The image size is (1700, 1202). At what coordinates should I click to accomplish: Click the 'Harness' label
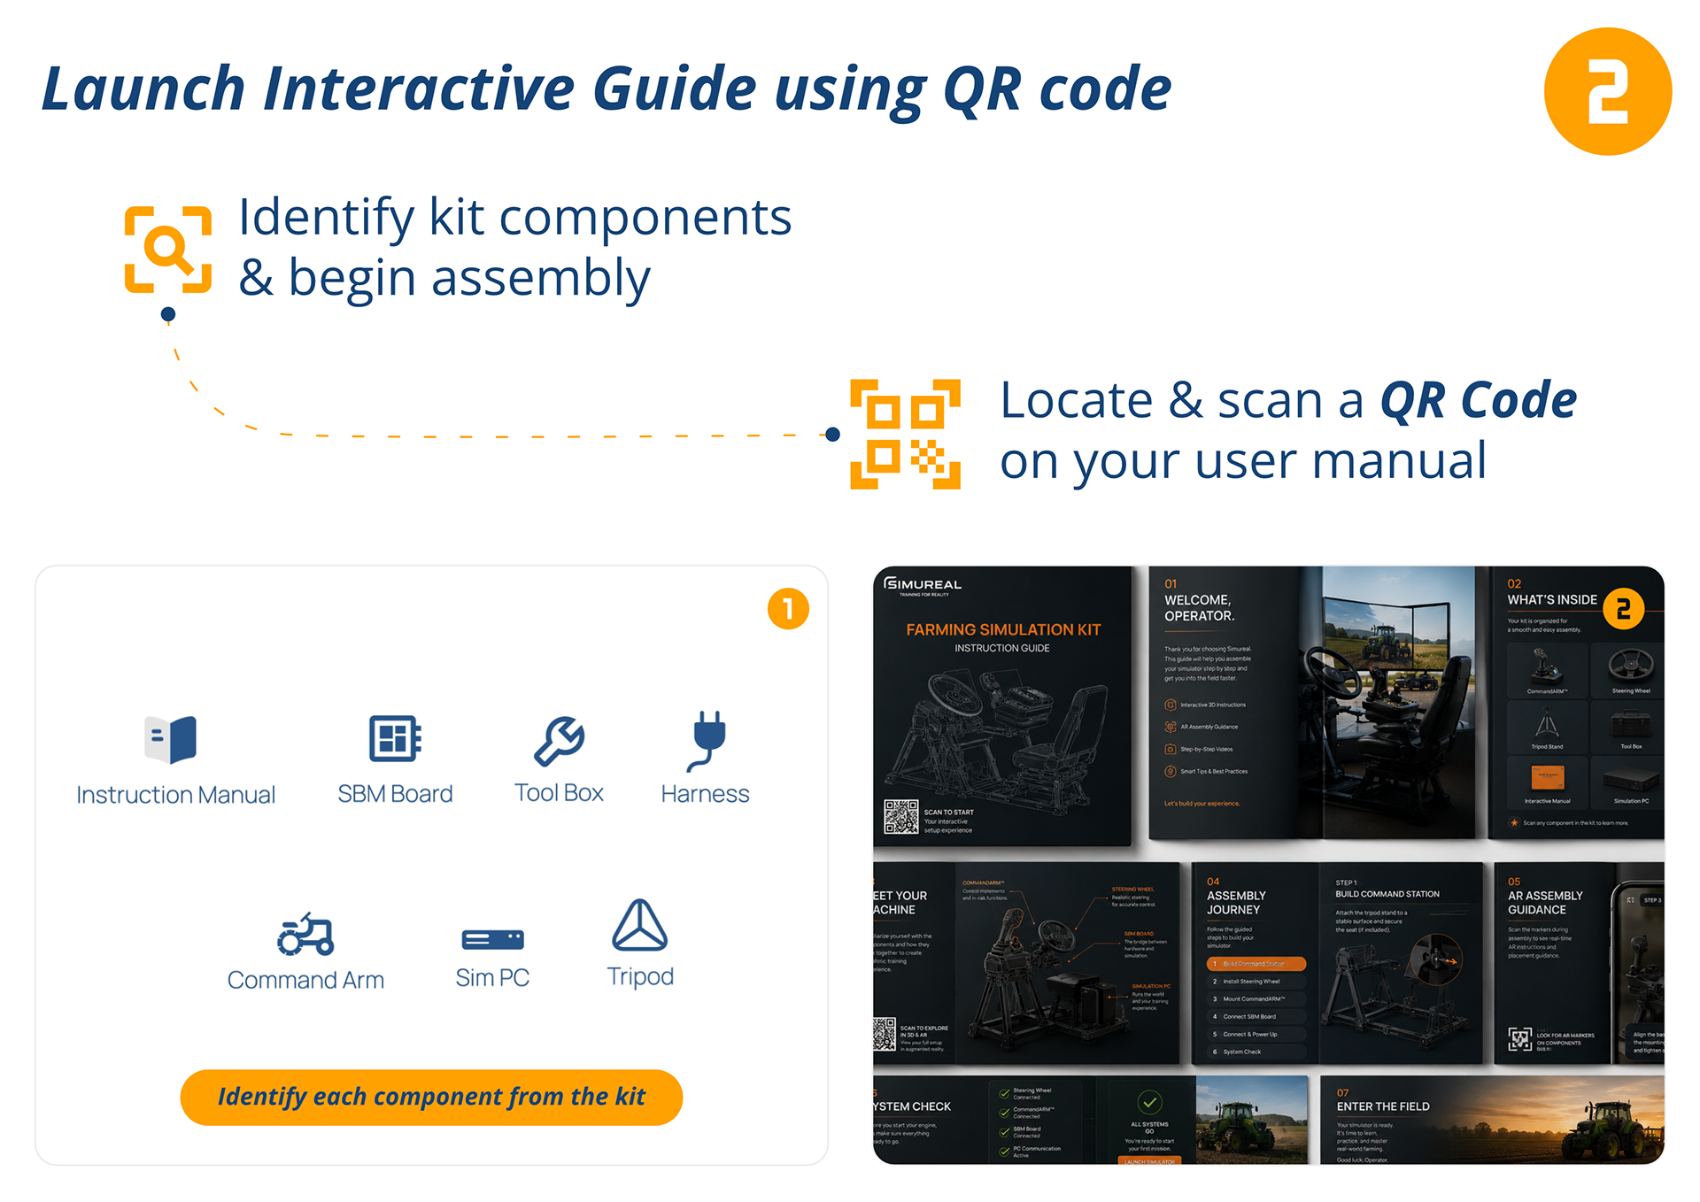click(x=706, y=794)
